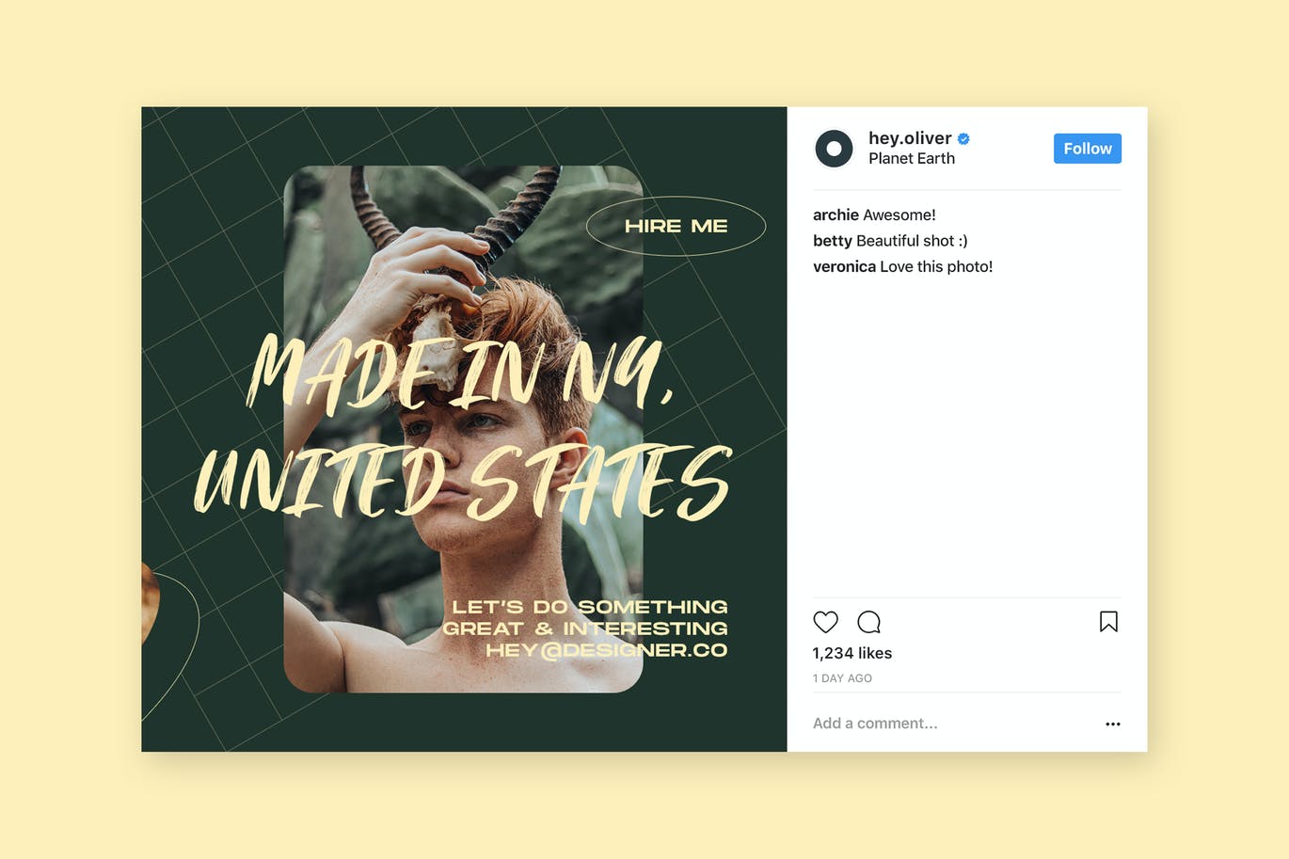The image size is (1289, 859).
Task: Open archie's profile from the comment
Action: tap(835, 215)
